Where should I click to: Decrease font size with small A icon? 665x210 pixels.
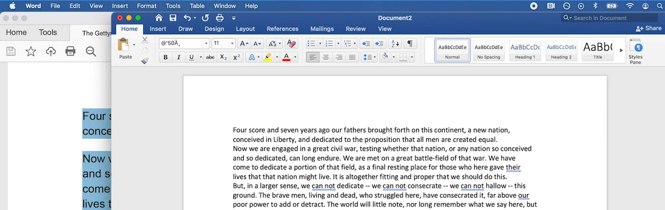[x=257, y=43]
